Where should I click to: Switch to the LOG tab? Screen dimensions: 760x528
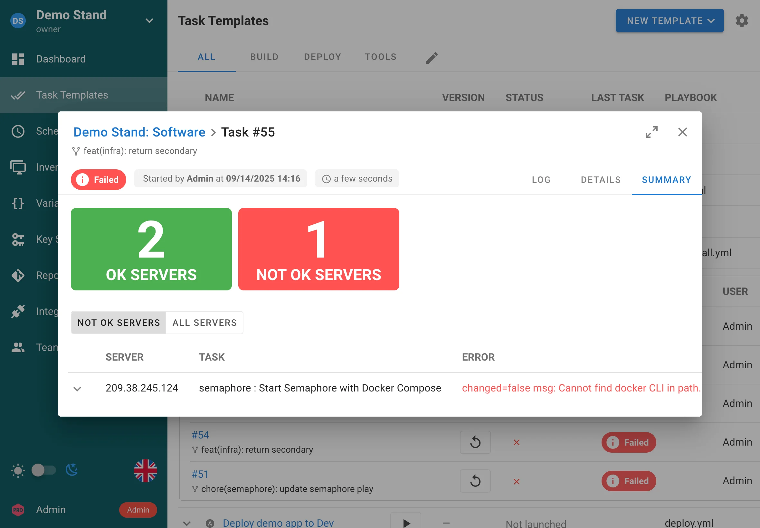point(541,180)
